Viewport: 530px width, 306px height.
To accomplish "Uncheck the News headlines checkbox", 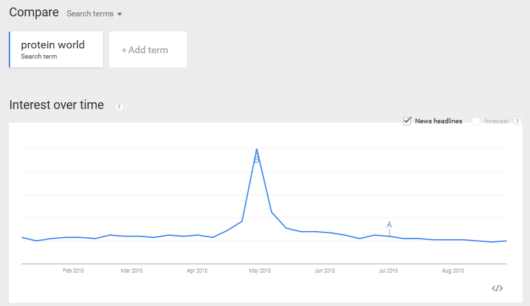I will [407, 121].
